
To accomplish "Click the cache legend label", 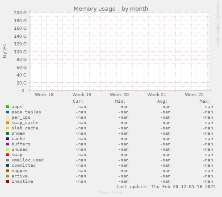I will pyautogui.click(x=18, y=139).
